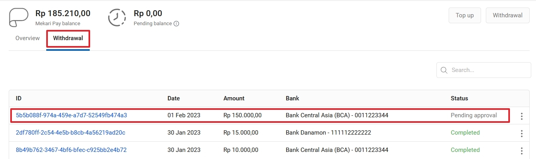
Task: Click the Mekari Pay balance wallet icon
Action: 19,17
